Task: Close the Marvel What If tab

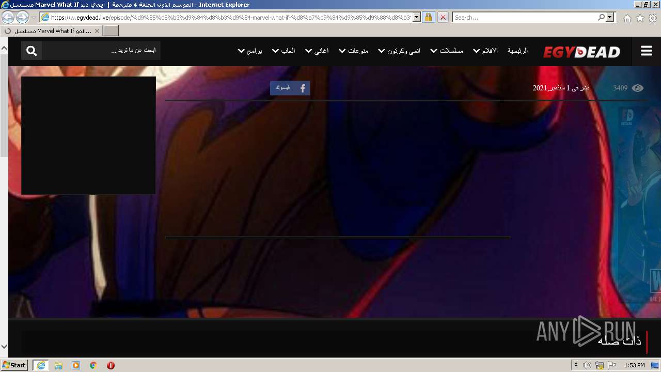Action: tap(97, 31)
